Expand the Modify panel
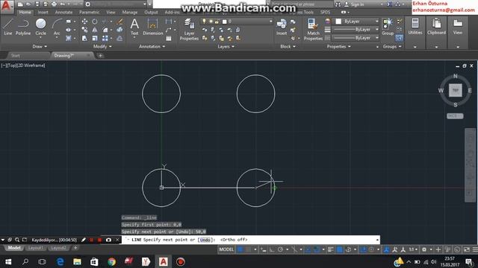This screenshot has height=268, width=478. click(102, 46)
